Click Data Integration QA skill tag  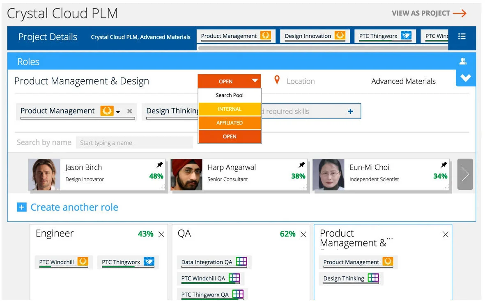coord(214,262)
